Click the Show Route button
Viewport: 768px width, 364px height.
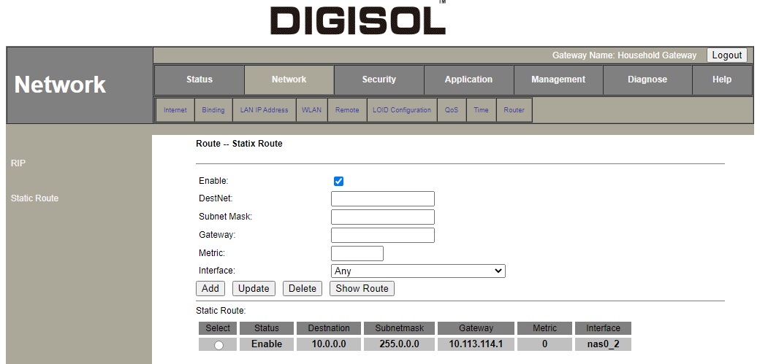[362, 289]
